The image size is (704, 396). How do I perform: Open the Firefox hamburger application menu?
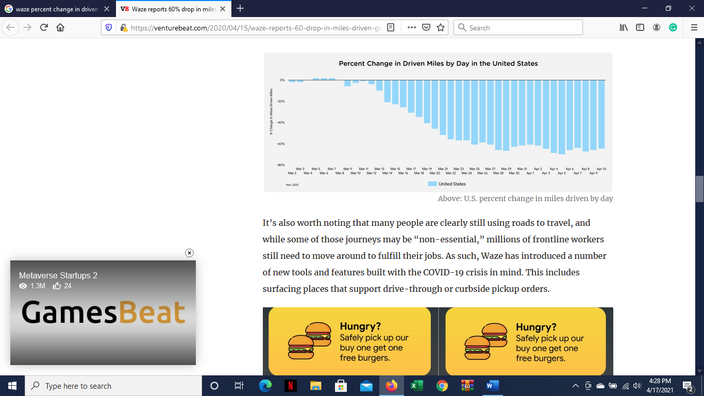tap(694, 28)
